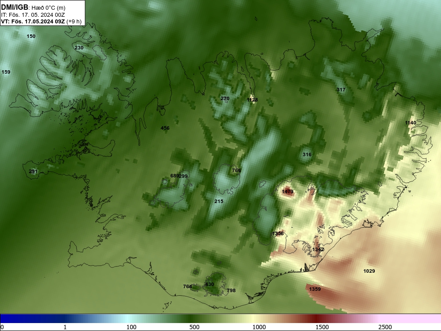
Task: Click the value 1128 on the map
Action: (x=252, y=100)
